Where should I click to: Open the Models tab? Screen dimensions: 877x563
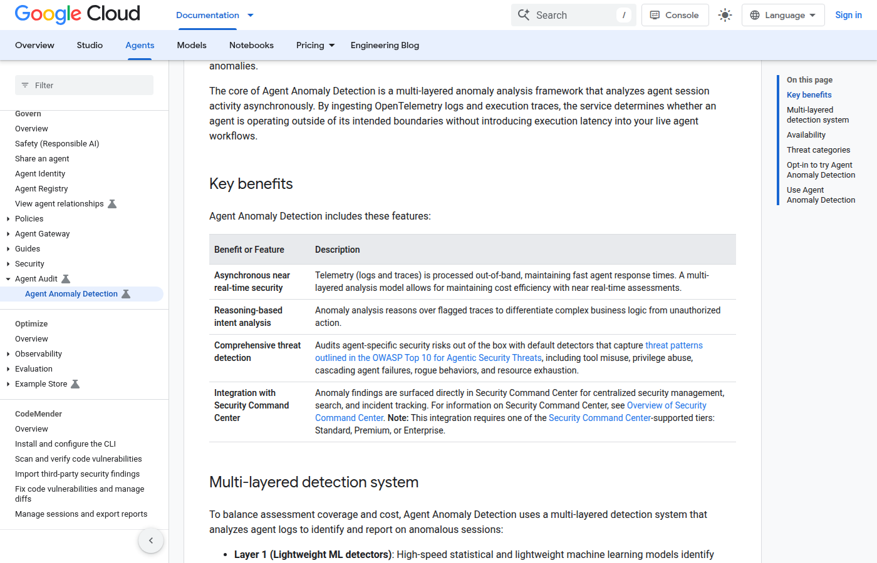coord(192,45)
